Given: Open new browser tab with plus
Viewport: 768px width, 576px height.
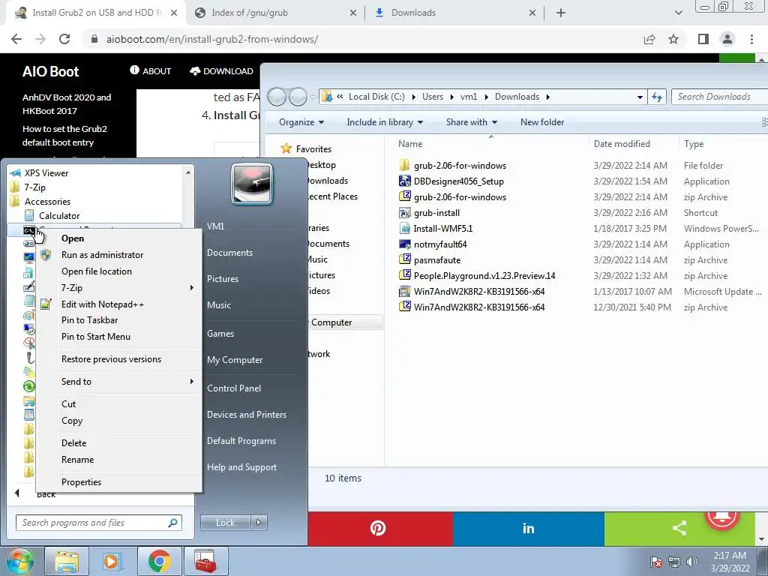Looking at the screenshot, I should (x=561, y=13).
